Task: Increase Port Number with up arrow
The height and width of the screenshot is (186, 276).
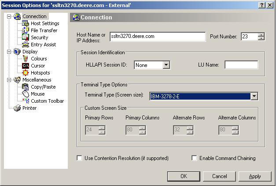Action: pos(261,35)
